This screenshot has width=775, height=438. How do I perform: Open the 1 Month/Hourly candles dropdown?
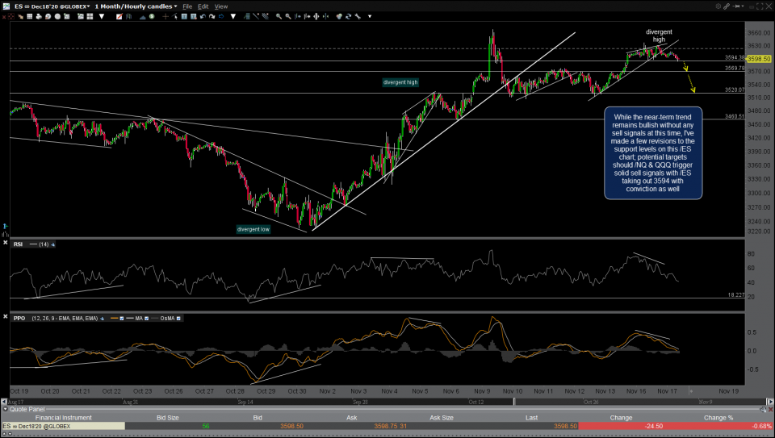(x=136, y=6)
